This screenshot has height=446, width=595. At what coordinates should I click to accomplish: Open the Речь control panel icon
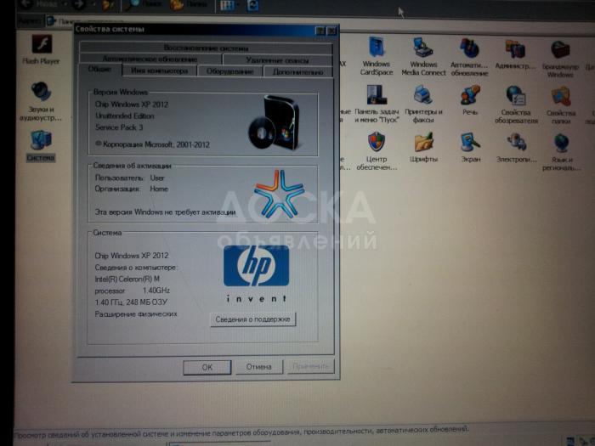coord(470,100)
